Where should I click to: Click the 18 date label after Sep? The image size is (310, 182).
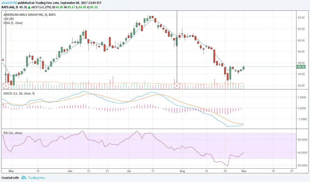click(273, 171)
